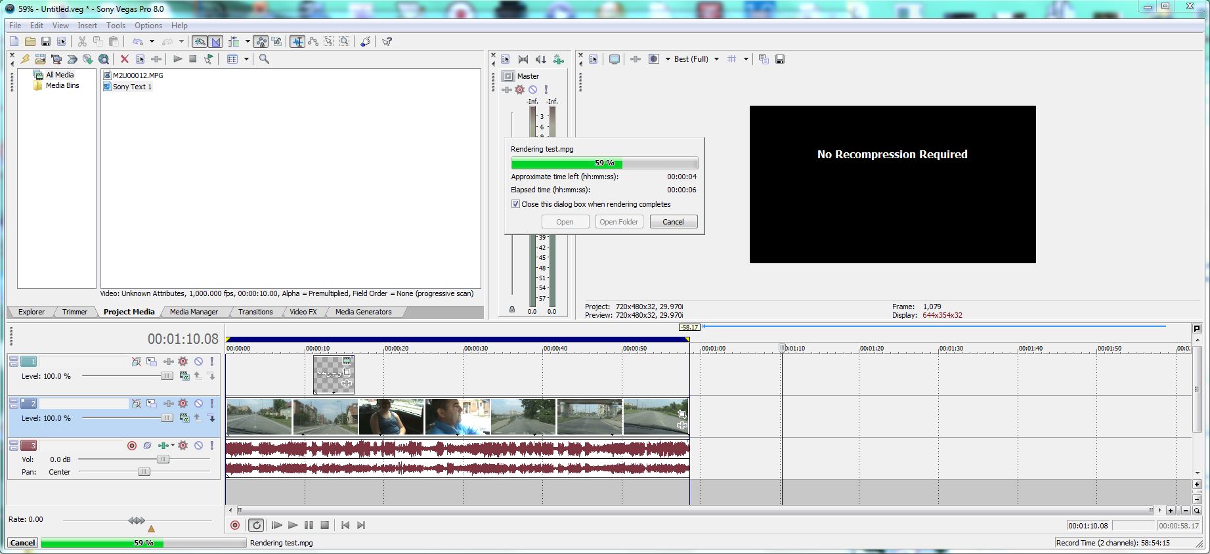Open Auto Ripple mode dropdown arrow
Screen dimensions: 1210x554
coord(248,41)
